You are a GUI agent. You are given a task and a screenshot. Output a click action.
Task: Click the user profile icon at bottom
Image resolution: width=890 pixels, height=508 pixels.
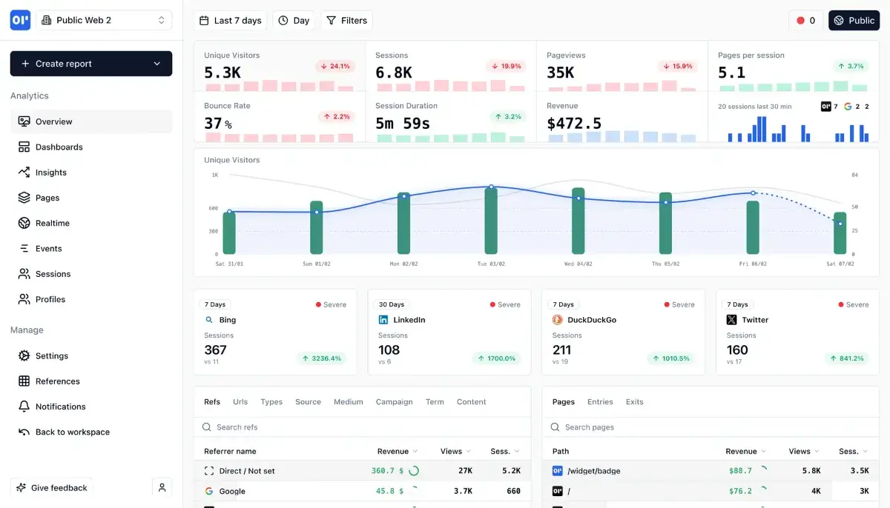tap(162, 487)
